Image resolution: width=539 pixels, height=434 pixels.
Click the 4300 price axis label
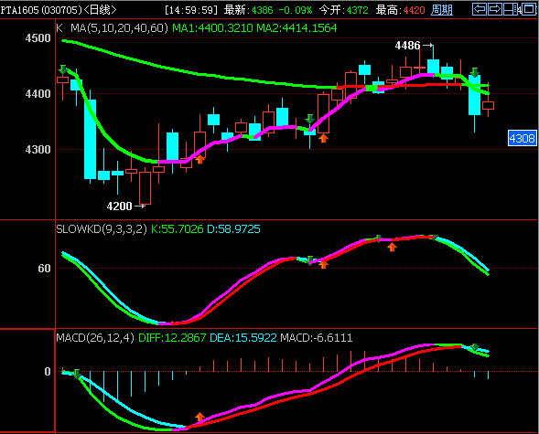coord(38,150)
